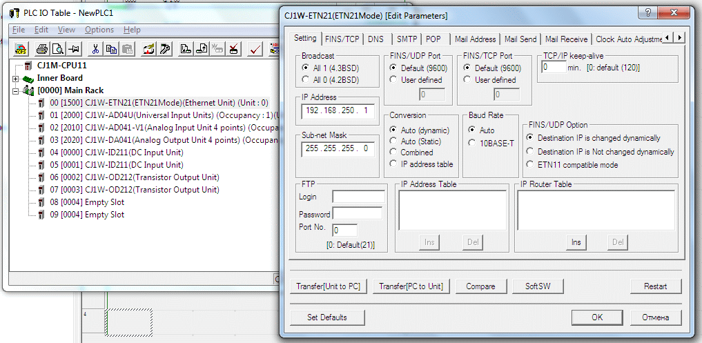702x343 pixels.
Task: Open Print Preview in PLC IO Table toolbar
Action: click(58, 49)
